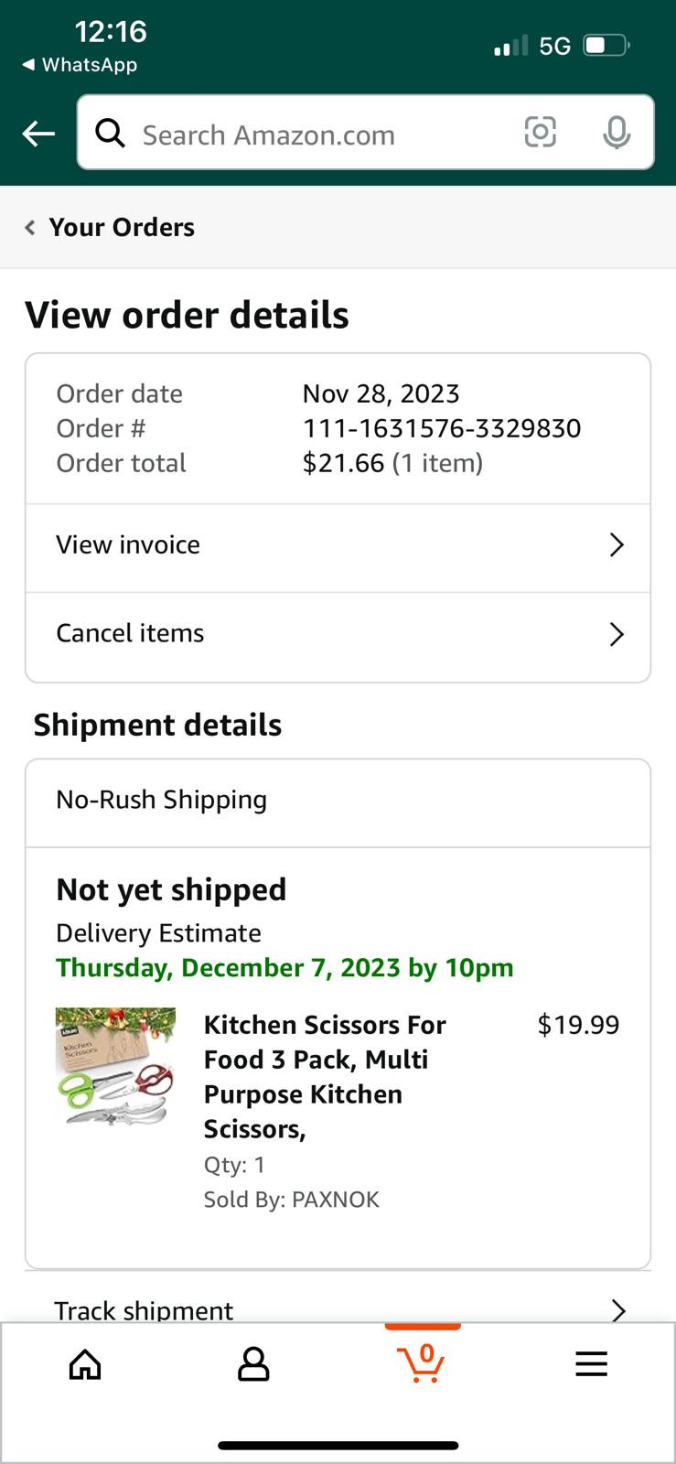Tap the microphone voice search icon
The height and width of the screenshot is (1464, 676).
617,134
